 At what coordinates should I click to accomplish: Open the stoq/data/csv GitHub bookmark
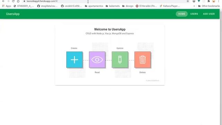tap(47, 6)
